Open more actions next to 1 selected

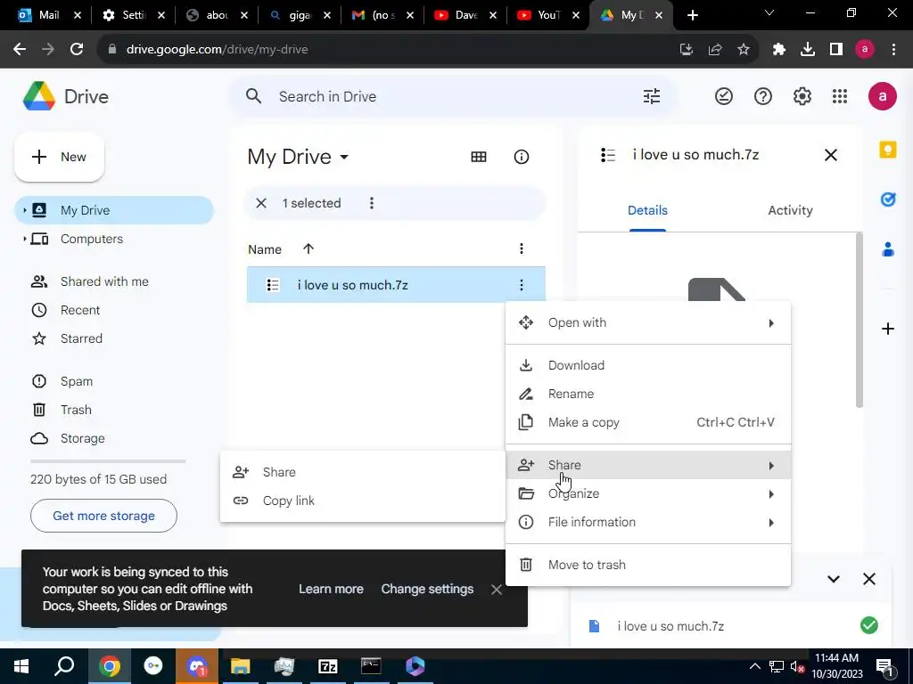point(372,203)
